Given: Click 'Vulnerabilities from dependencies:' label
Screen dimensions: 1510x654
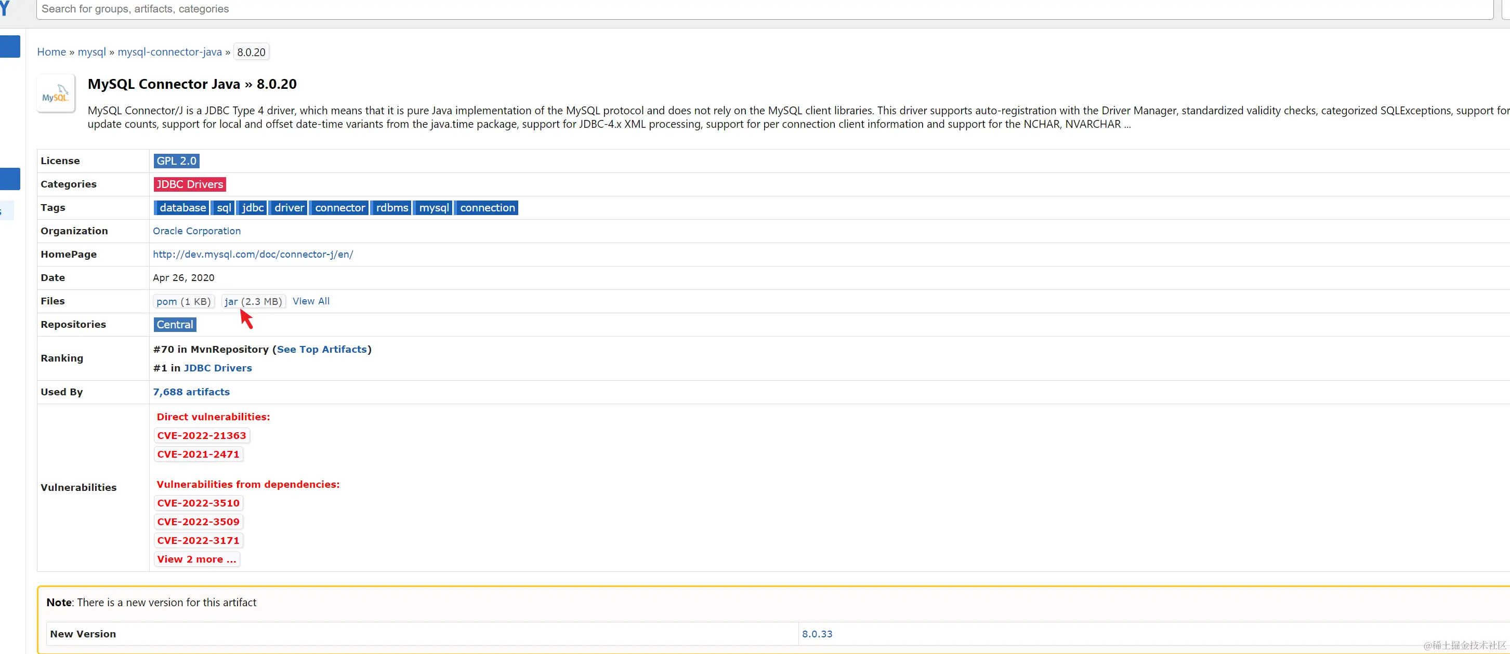Looking at the screenshot, I should point(248,485).
